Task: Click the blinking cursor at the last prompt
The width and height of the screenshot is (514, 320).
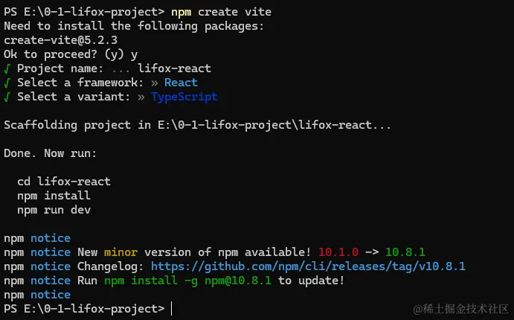Action: [x=172, y=308]
